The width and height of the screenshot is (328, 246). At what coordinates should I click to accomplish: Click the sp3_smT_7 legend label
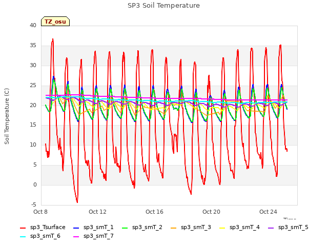click(x=98, y=236)
